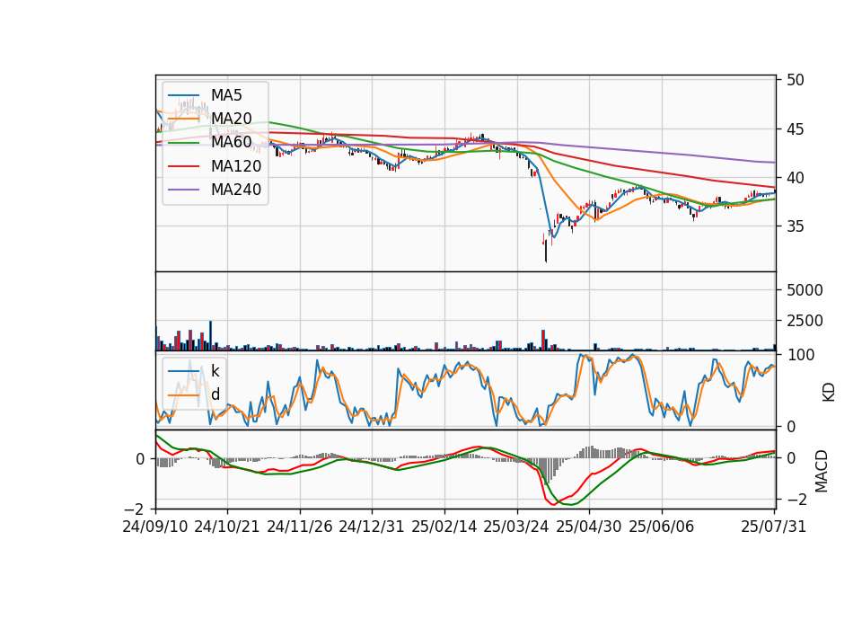Click the k legend label in KD panel

click(x=215, y=371)
